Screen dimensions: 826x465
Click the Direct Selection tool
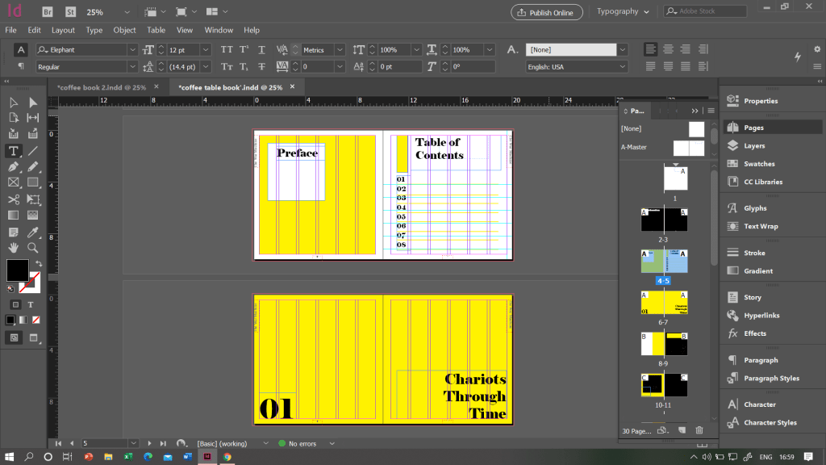(x=33, y=103)
